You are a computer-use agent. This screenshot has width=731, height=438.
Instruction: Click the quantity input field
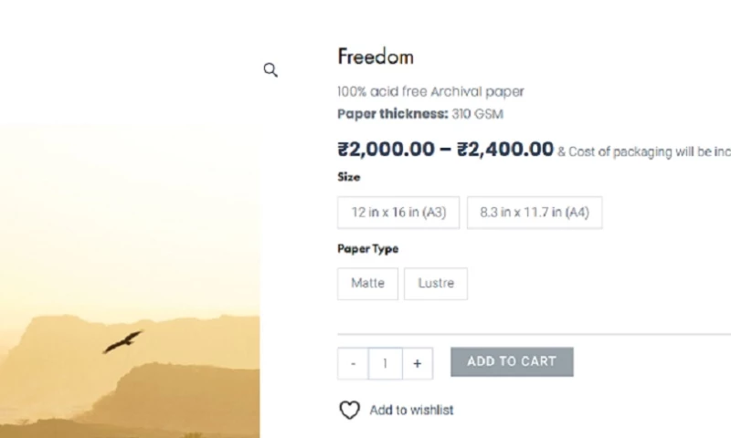[x=385, y=363]
